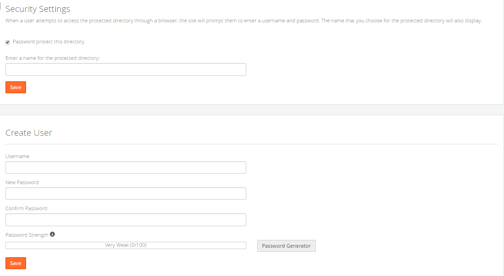
Task: Focus the Confirm Password field
Action: 126,220
